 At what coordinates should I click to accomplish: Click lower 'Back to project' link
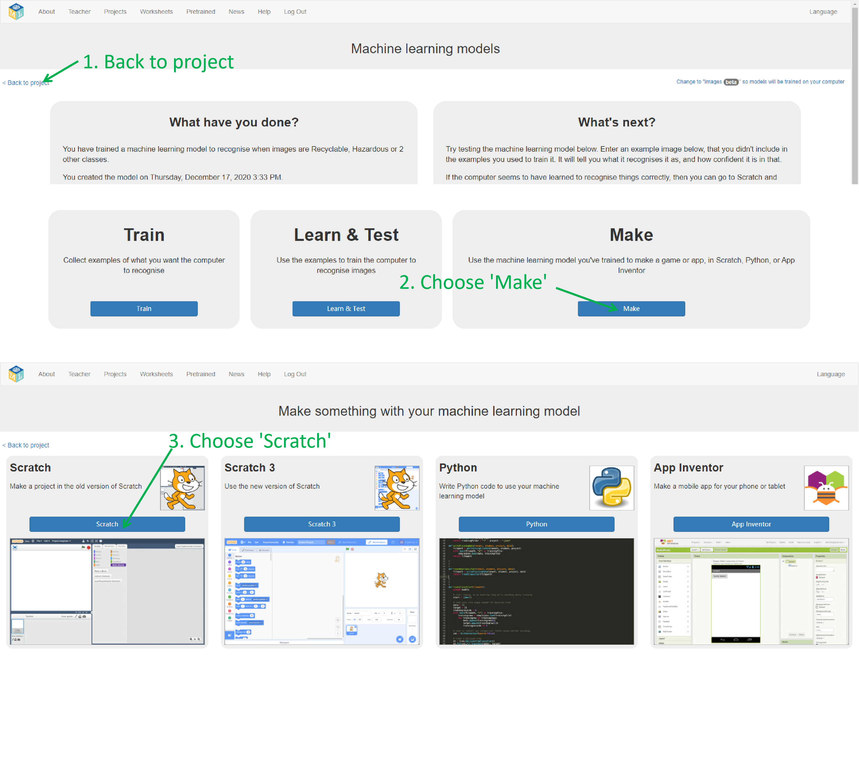tap(26, 445)
